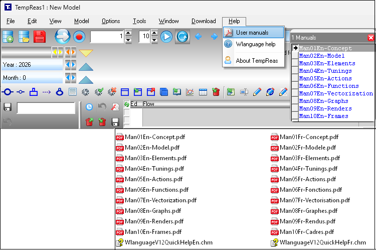Select the large circle node tool

tap(8, 92)
